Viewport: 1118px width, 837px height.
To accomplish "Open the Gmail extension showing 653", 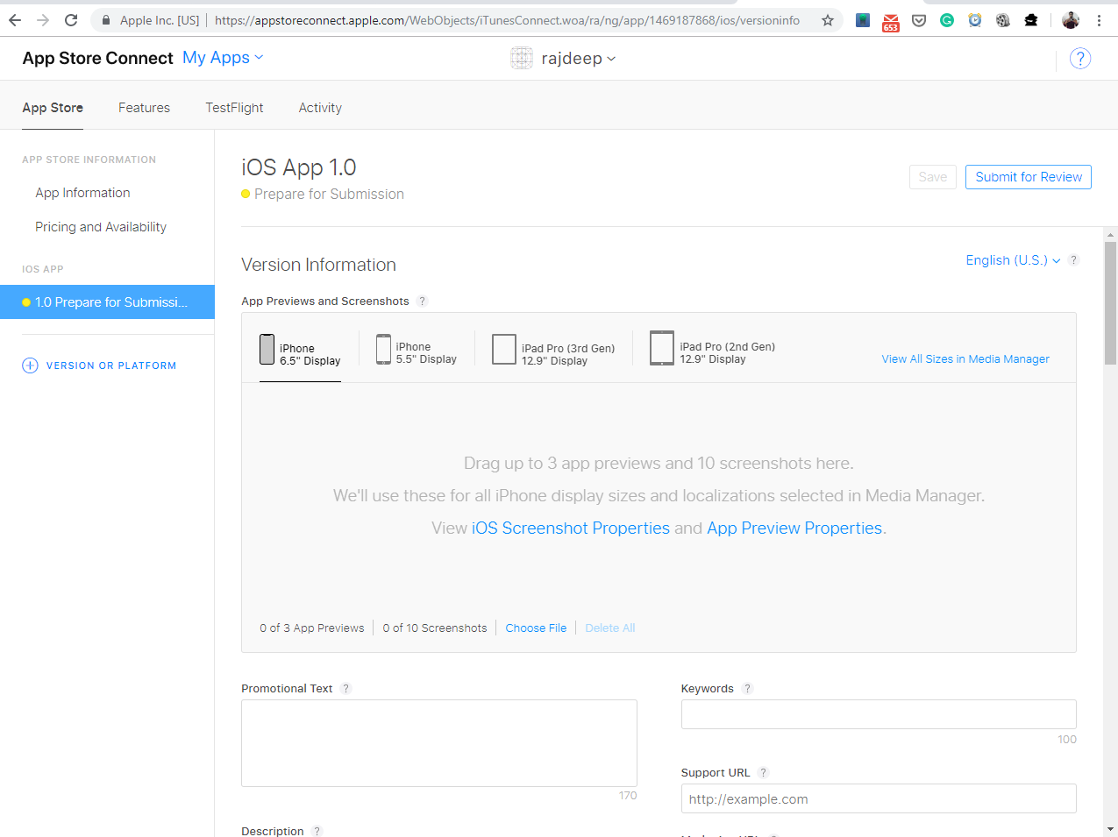I will tap(891, 21).
